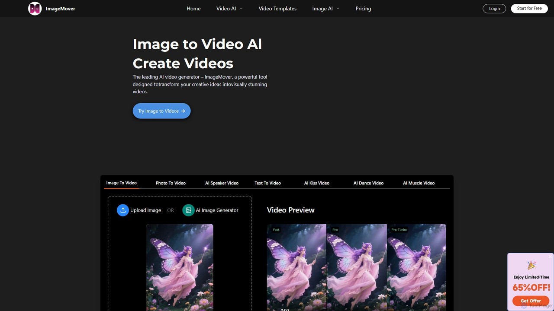Click the Login button
554x311 pixels.
pos(494,9)
